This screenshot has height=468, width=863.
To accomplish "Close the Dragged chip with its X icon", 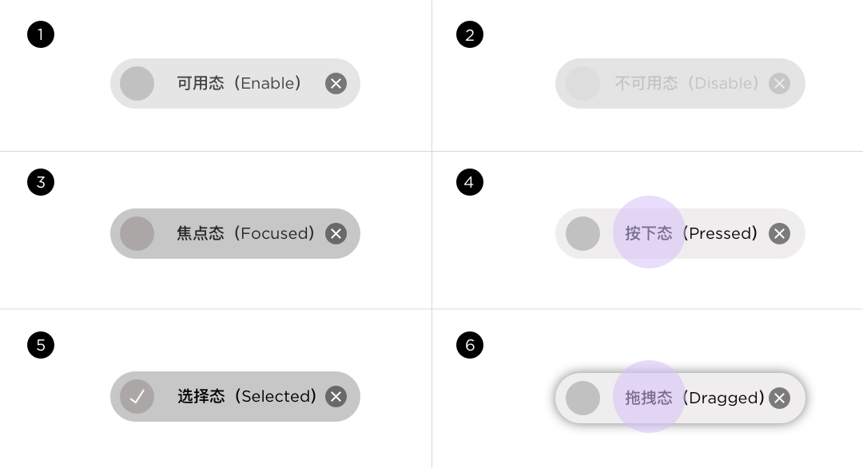I will (x=779, y=399).
